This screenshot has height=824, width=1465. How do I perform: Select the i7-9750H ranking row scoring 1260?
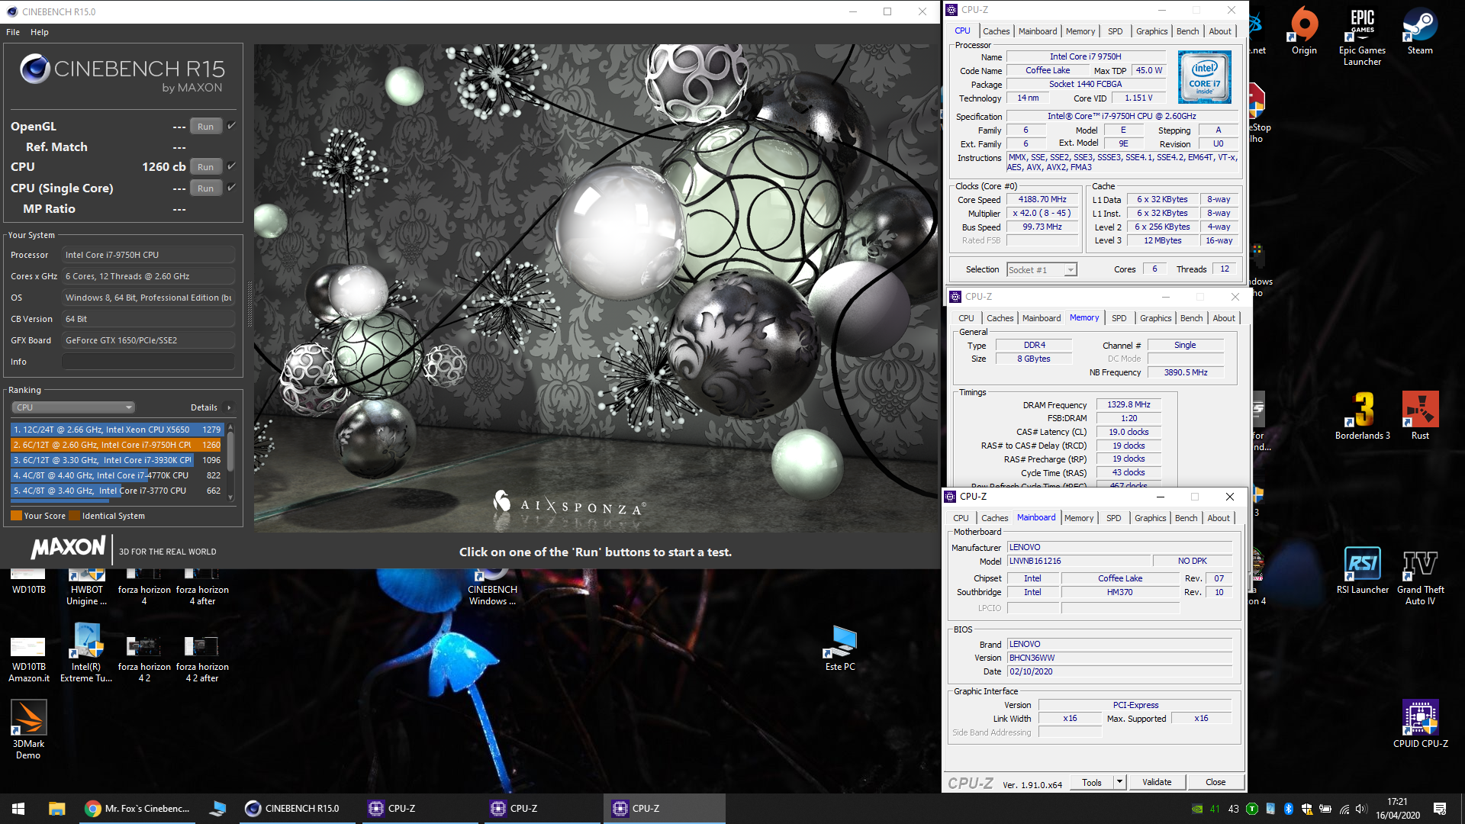[x=117, y=445]
